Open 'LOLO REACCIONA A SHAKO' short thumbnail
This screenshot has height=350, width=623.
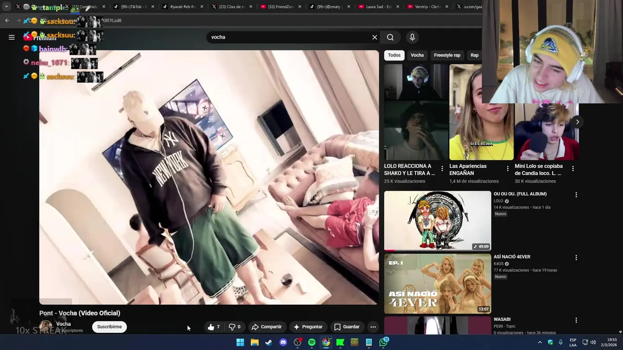point(416,112)
